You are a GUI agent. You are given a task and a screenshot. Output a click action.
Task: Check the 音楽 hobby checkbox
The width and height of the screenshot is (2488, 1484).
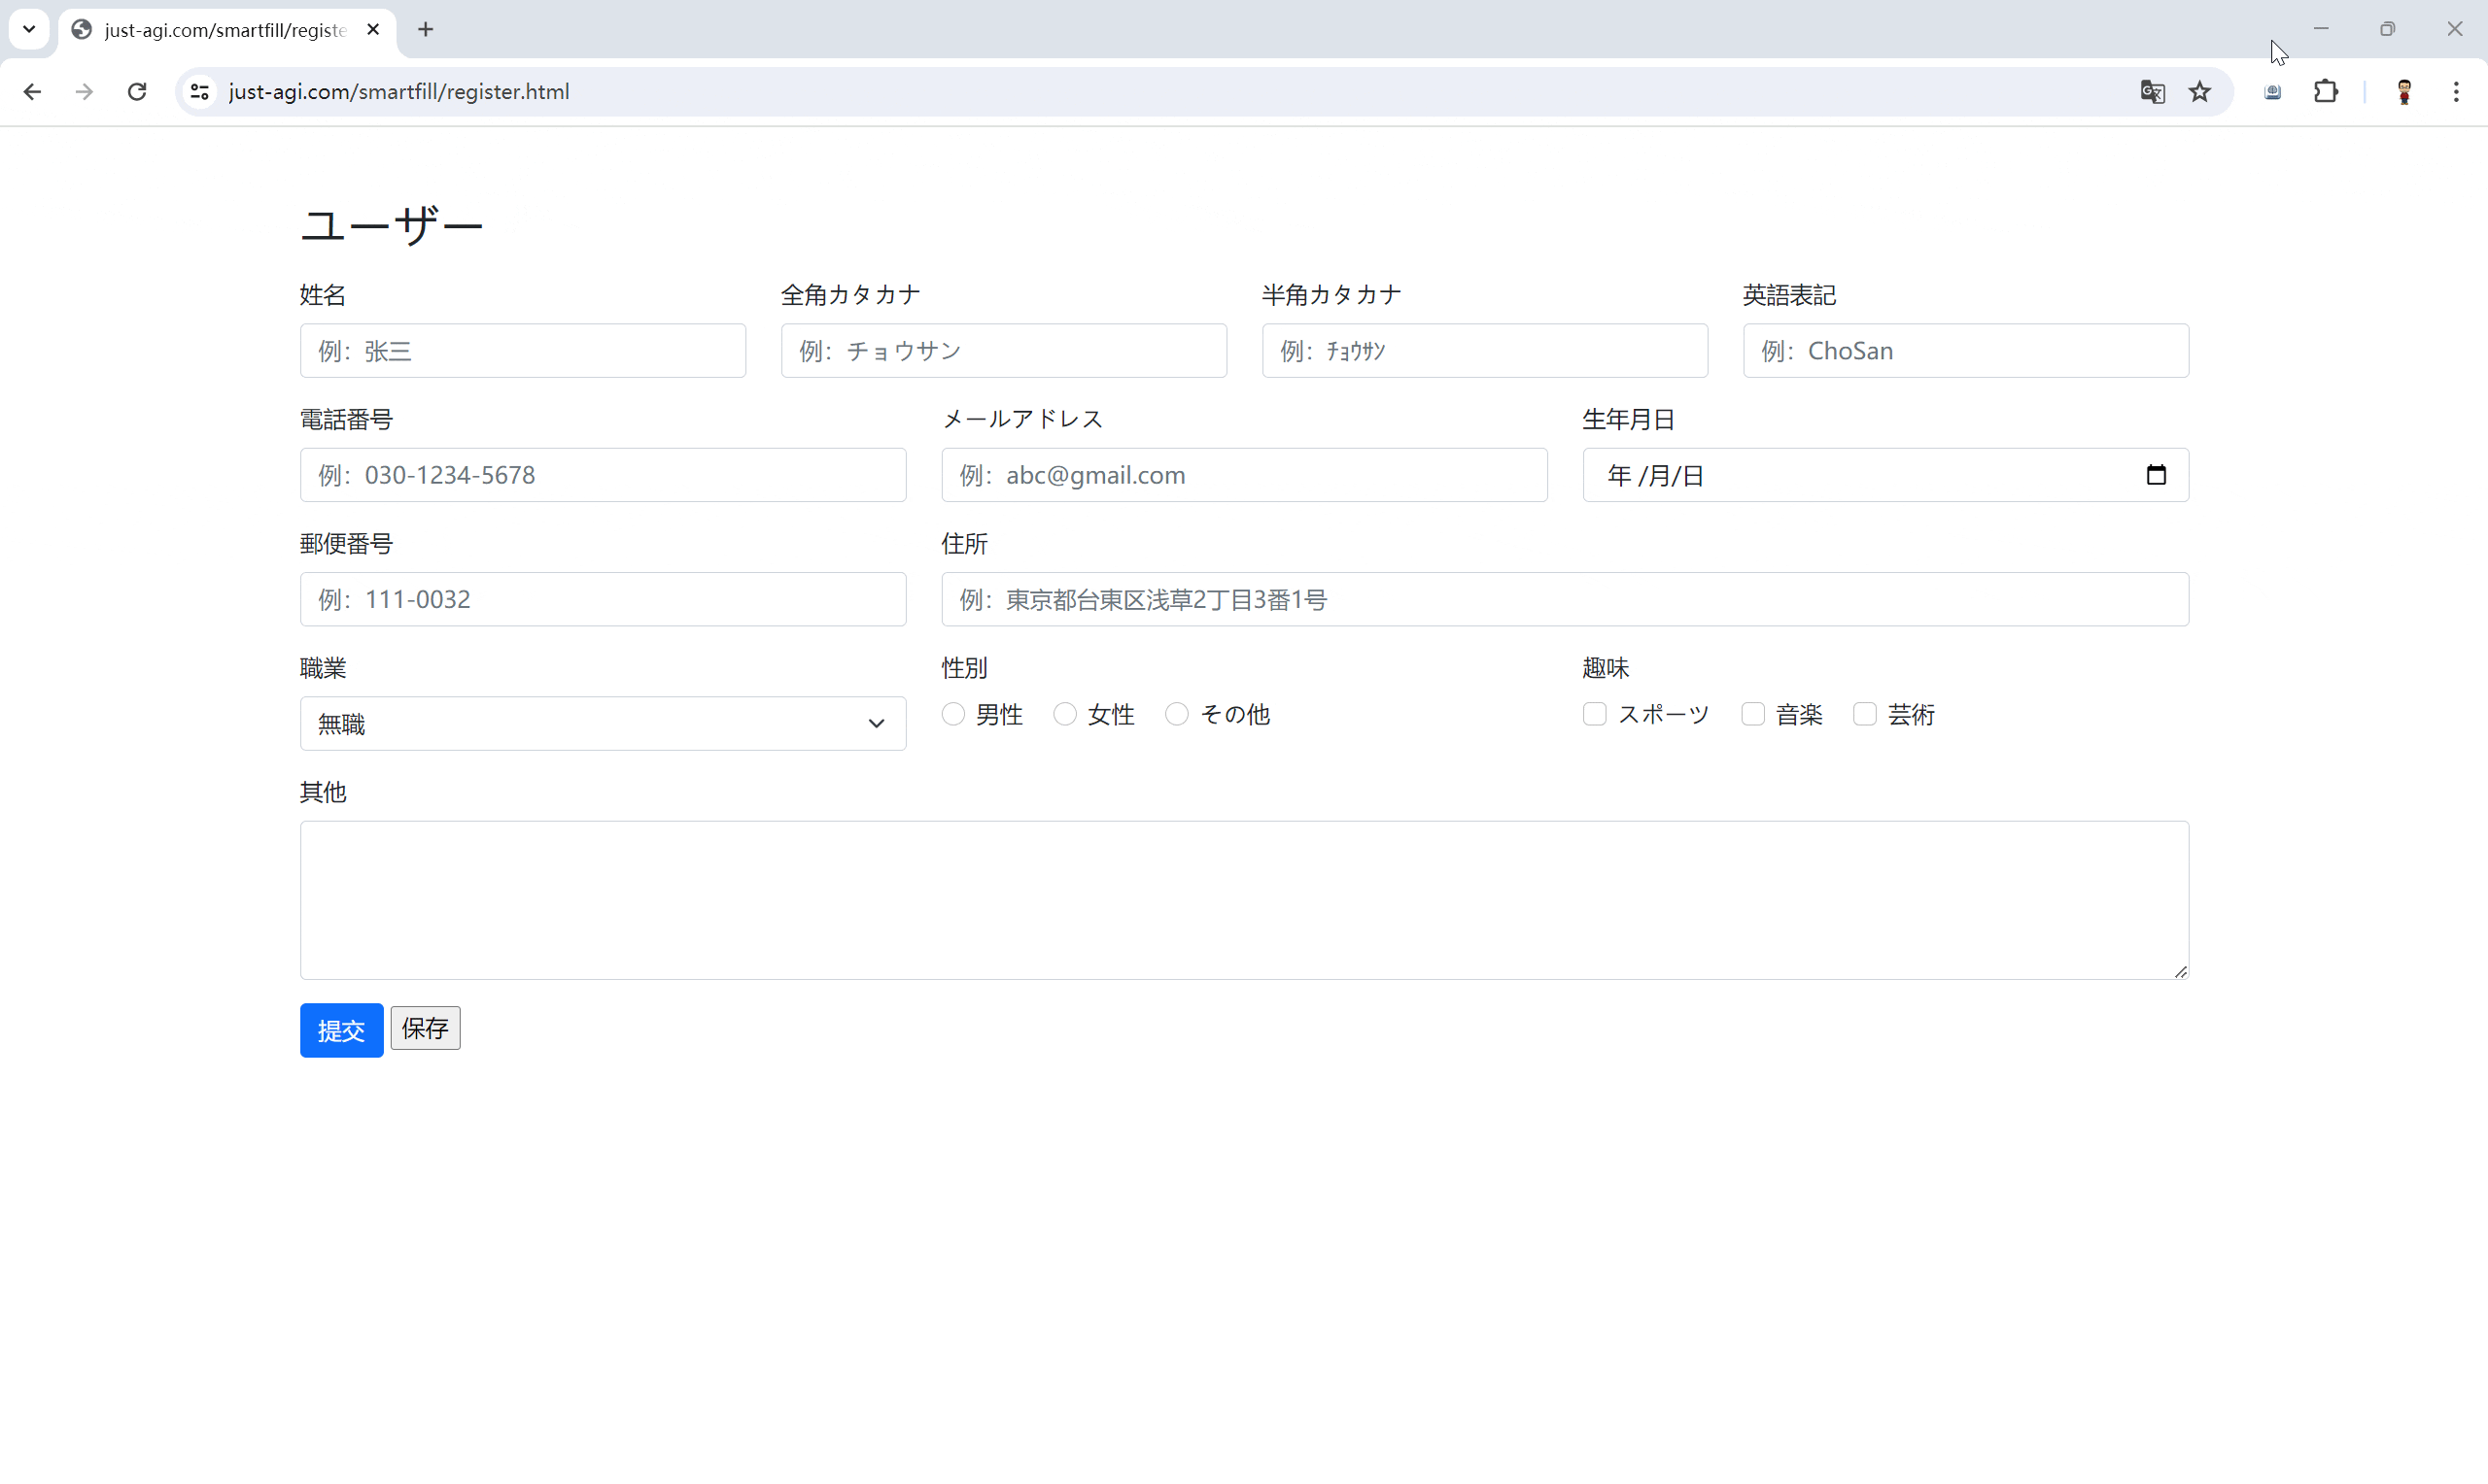point(1752,714)
